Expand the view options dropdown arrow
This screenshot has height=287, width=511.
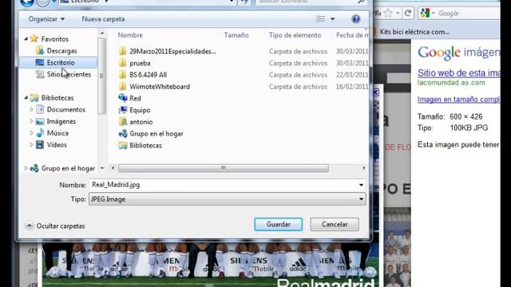[x=332, y=19]
